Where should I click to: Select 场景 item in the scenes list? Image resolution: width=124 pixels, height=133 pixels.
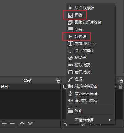tap(30, 87)
